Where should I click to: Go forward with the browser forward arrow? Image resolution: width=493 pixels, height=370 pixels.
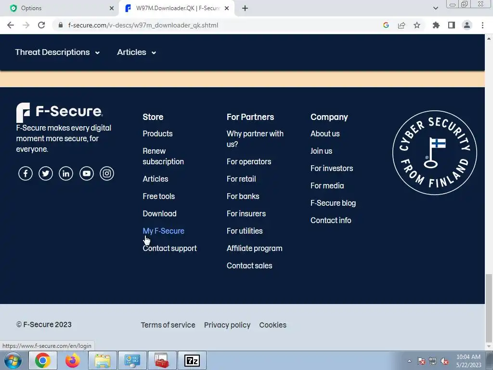pos(26,25)
